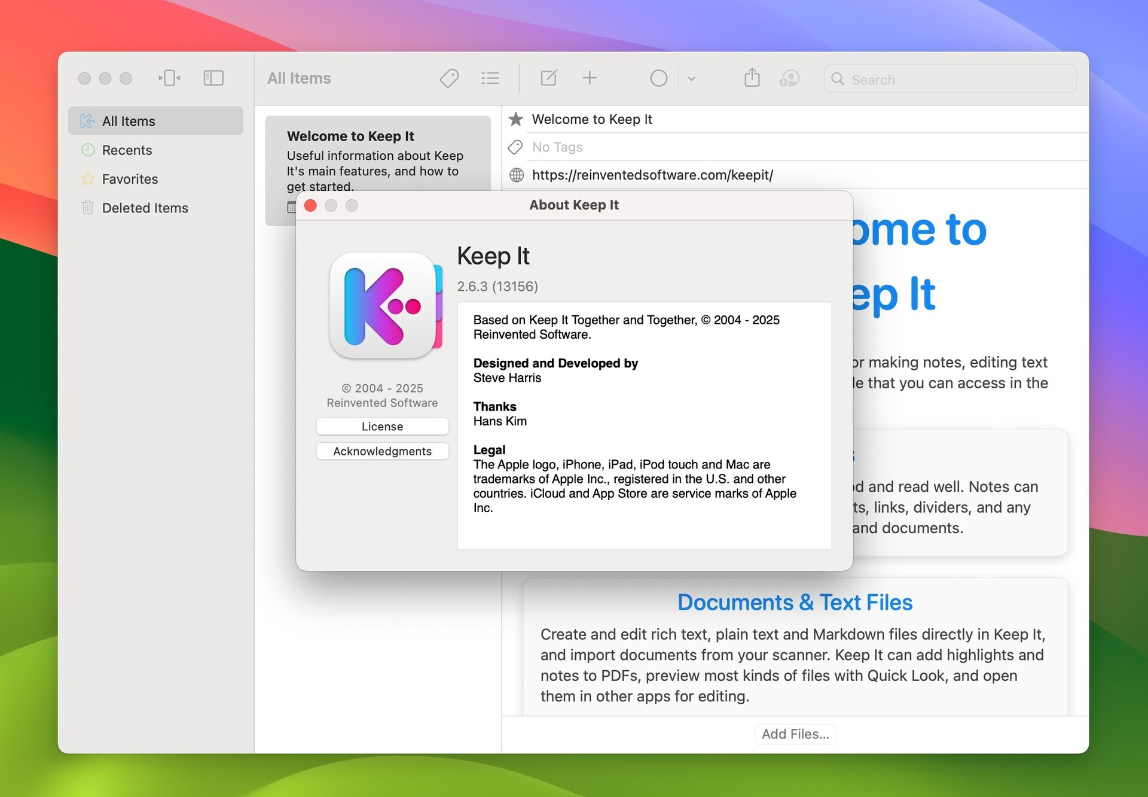Image resolution: width=1148 pixels, height=797 pixels.
Task: Open Deleted Items in sidebar
Action: coord(155,208)
